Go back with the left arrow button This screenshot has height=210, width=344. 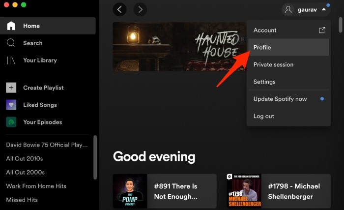(x=119, y=9)
